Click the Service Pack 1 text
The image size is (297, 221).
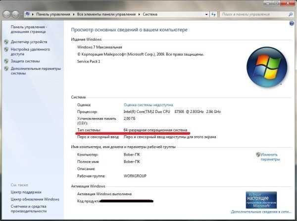(89, 61)
